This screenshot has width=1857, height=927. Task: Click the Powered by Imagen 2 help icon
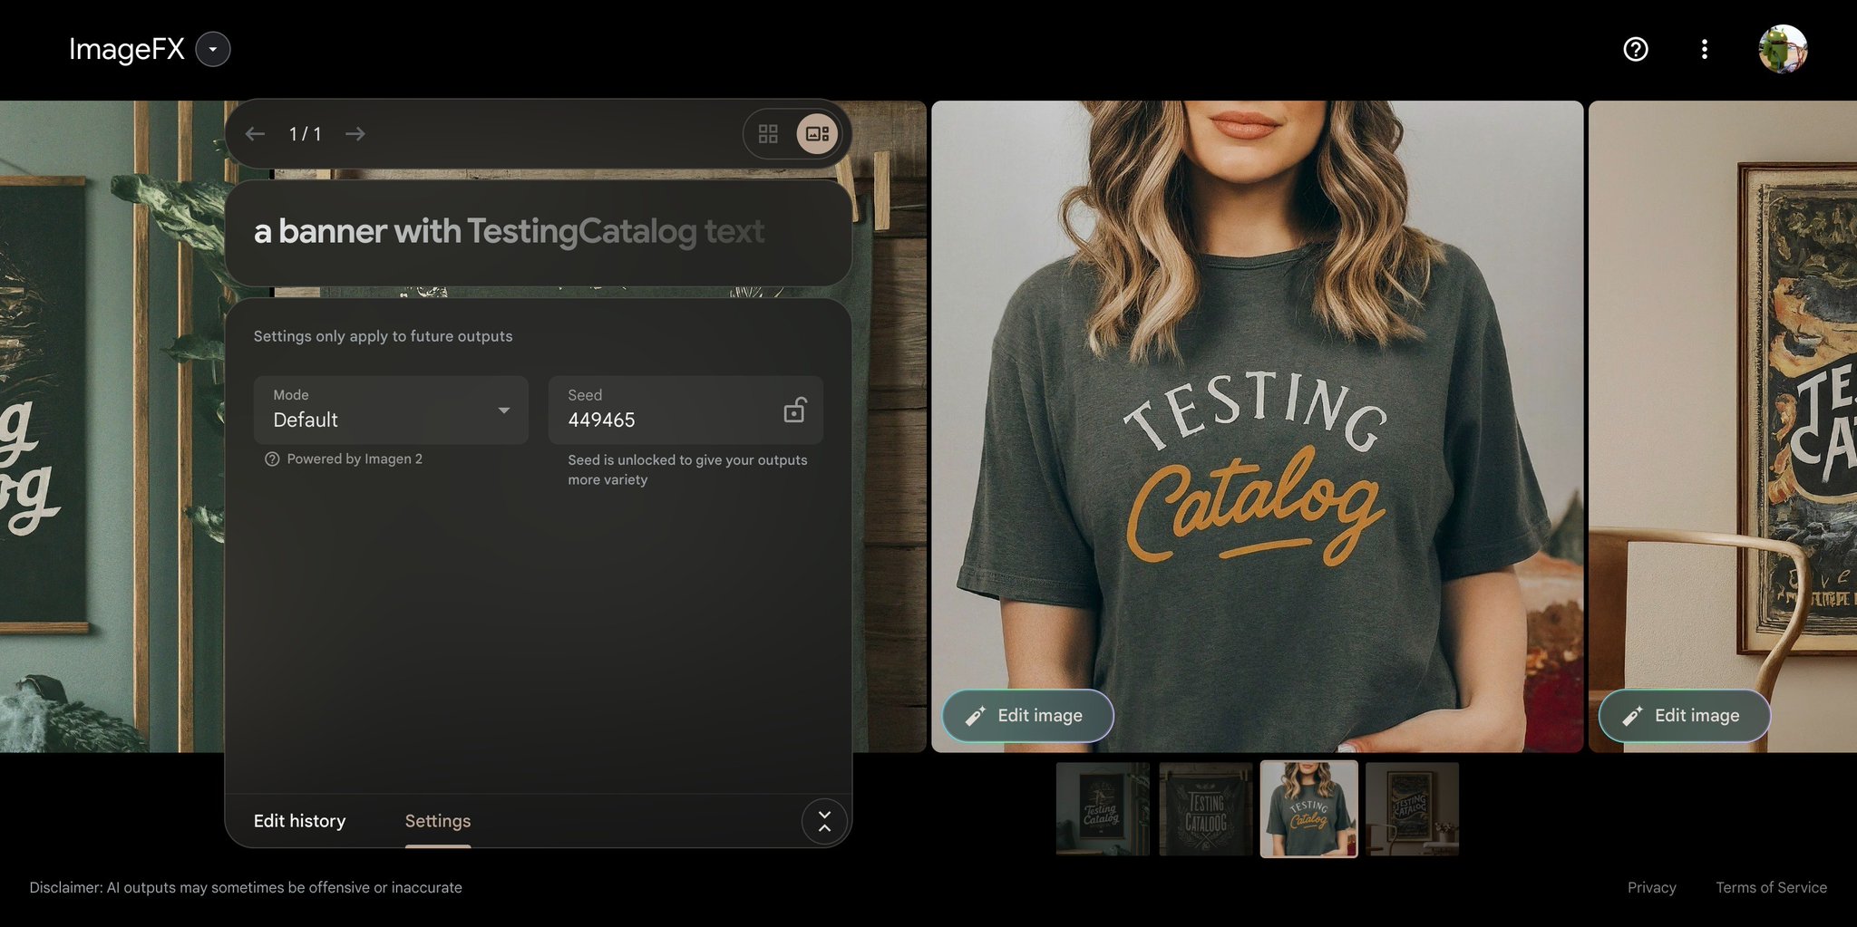(x=272, y=459)
